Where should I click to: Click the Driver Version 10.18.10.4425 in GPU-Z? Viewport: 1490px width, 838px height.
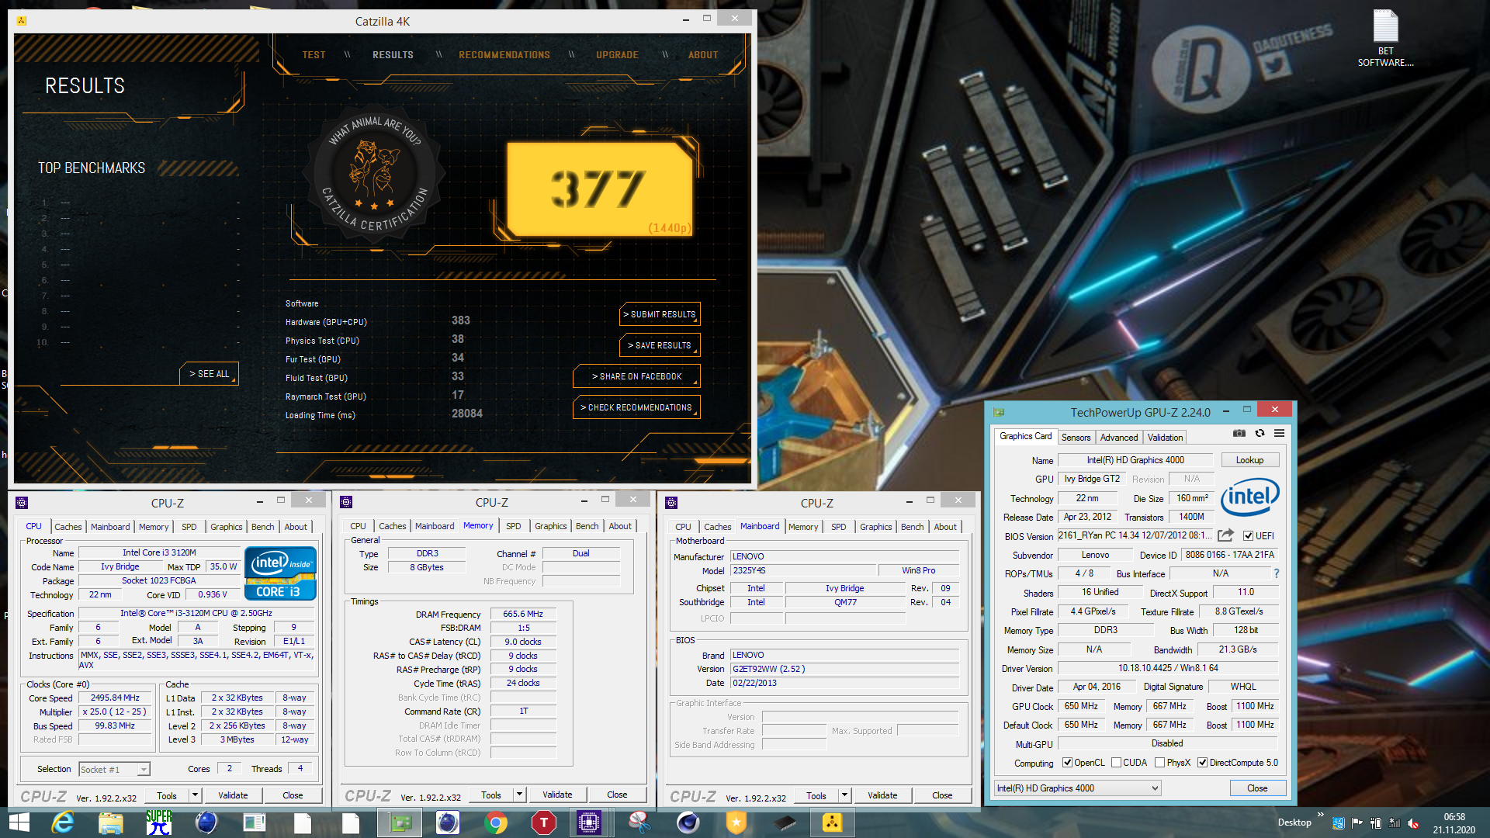point(1168,668)
